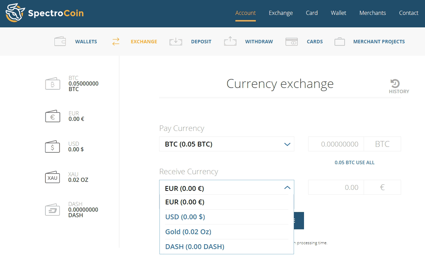Click the SpectroCoin brand name text
The image size is (425, 265).
click(55, 14)
